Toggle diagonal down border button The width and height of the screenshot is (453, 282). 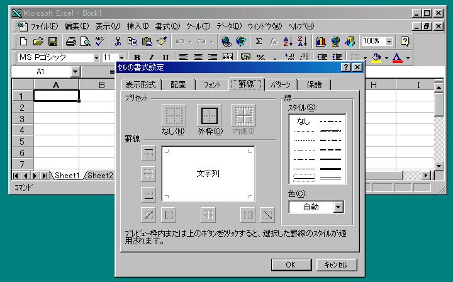point(267,215)
